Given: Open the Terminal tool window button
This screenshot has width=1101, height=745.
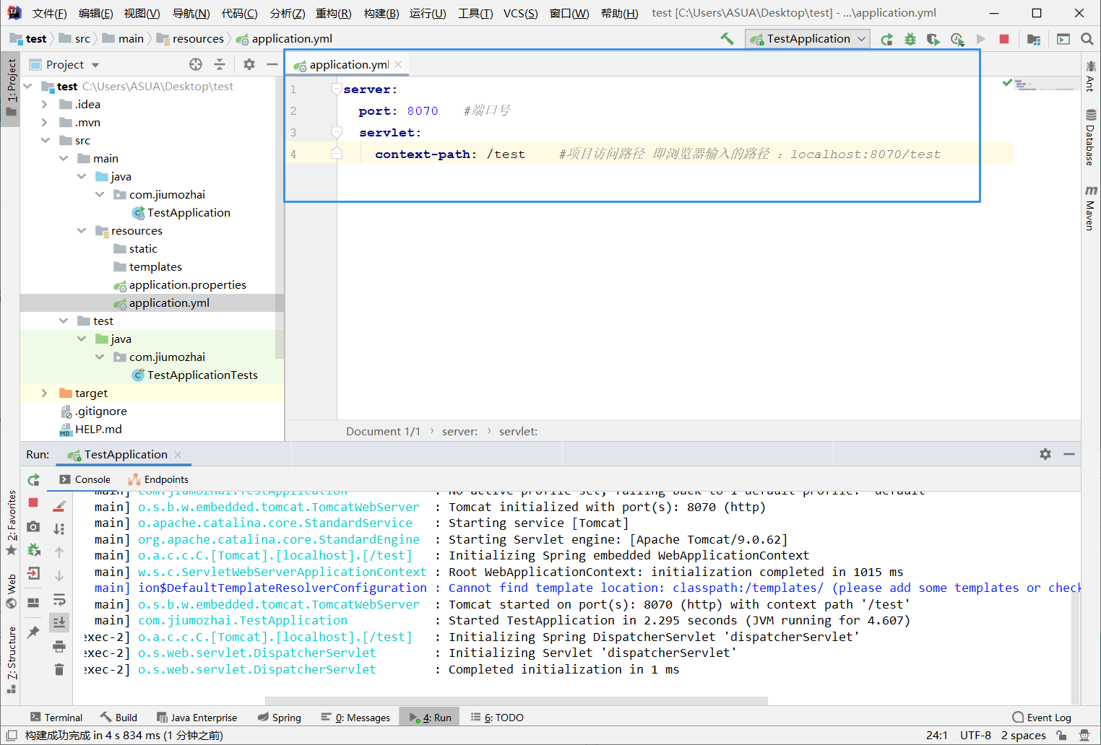Looking at the screenshot, I should [x=56, y=718].
